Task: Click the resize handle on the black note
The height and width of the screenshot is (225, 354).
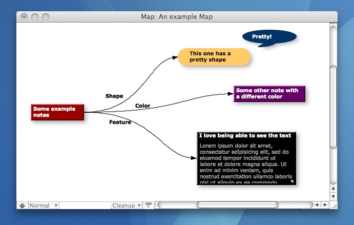Action: click(293, 181)
